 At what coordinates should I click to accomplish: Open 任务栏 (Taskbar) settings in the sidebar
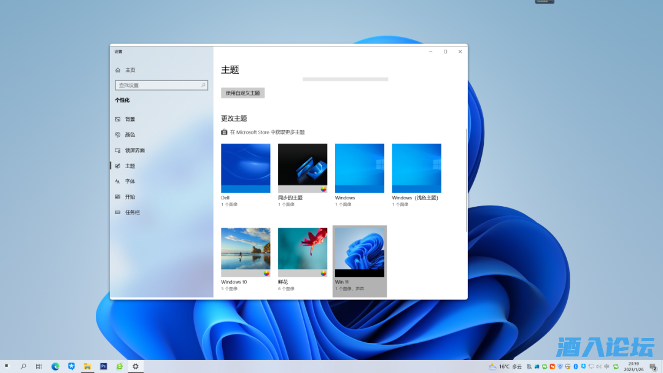point(132,212)
